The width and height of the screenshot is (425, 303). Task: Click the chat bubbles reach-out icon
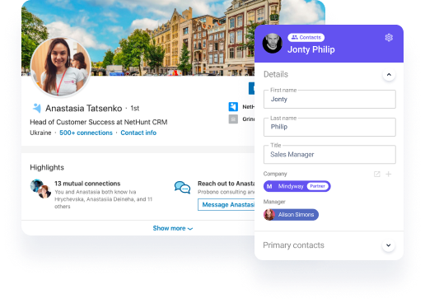(x=182, y=188)
